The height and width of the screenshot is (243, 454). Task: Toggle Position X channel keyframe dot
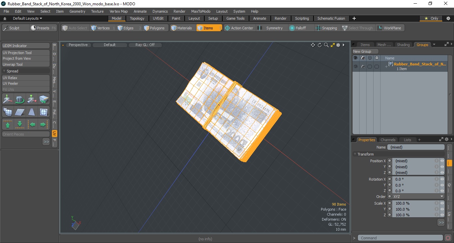click(390, 161)
